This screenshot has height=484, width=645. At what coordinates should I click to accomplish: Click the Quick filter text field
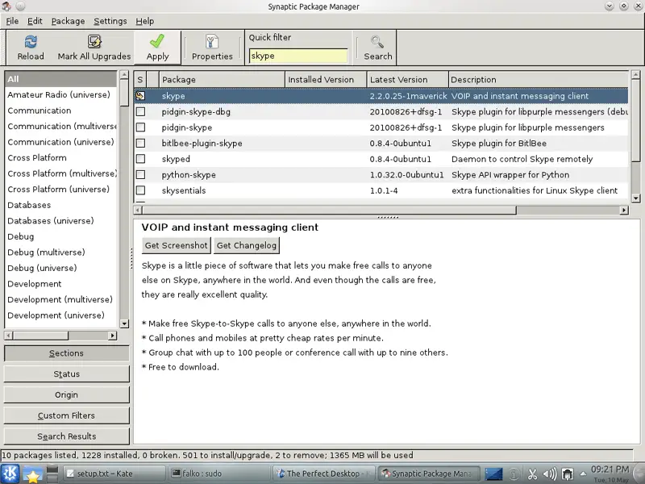298,56
